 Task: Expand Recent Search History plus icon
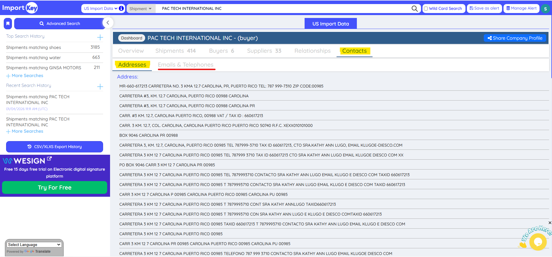(x=100, y=87)
